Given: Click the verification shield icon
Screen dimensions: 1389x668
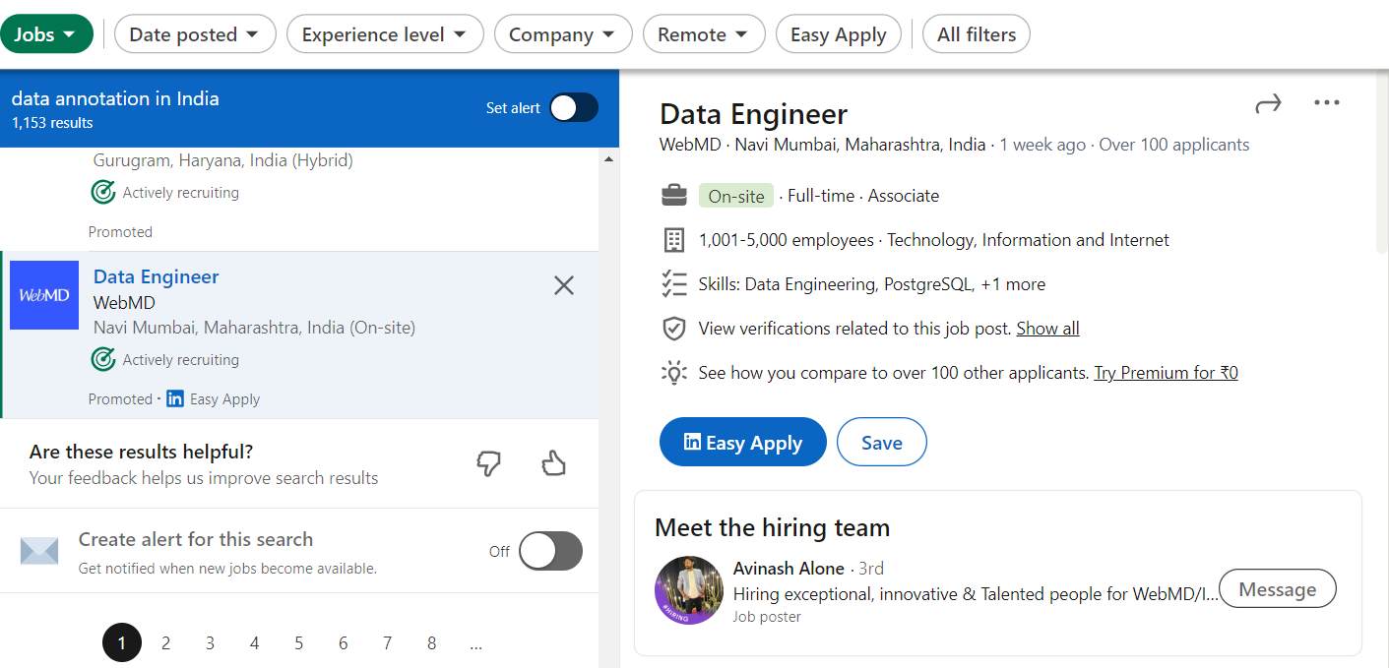Looking at the screenshot, I should pyautogui.click(x=674, y=329).
